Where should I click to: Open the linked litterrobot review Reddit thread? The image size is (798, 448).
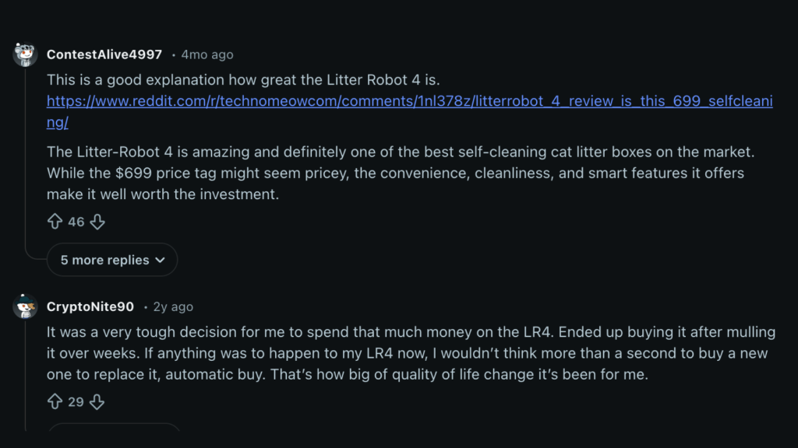(312, 101)
